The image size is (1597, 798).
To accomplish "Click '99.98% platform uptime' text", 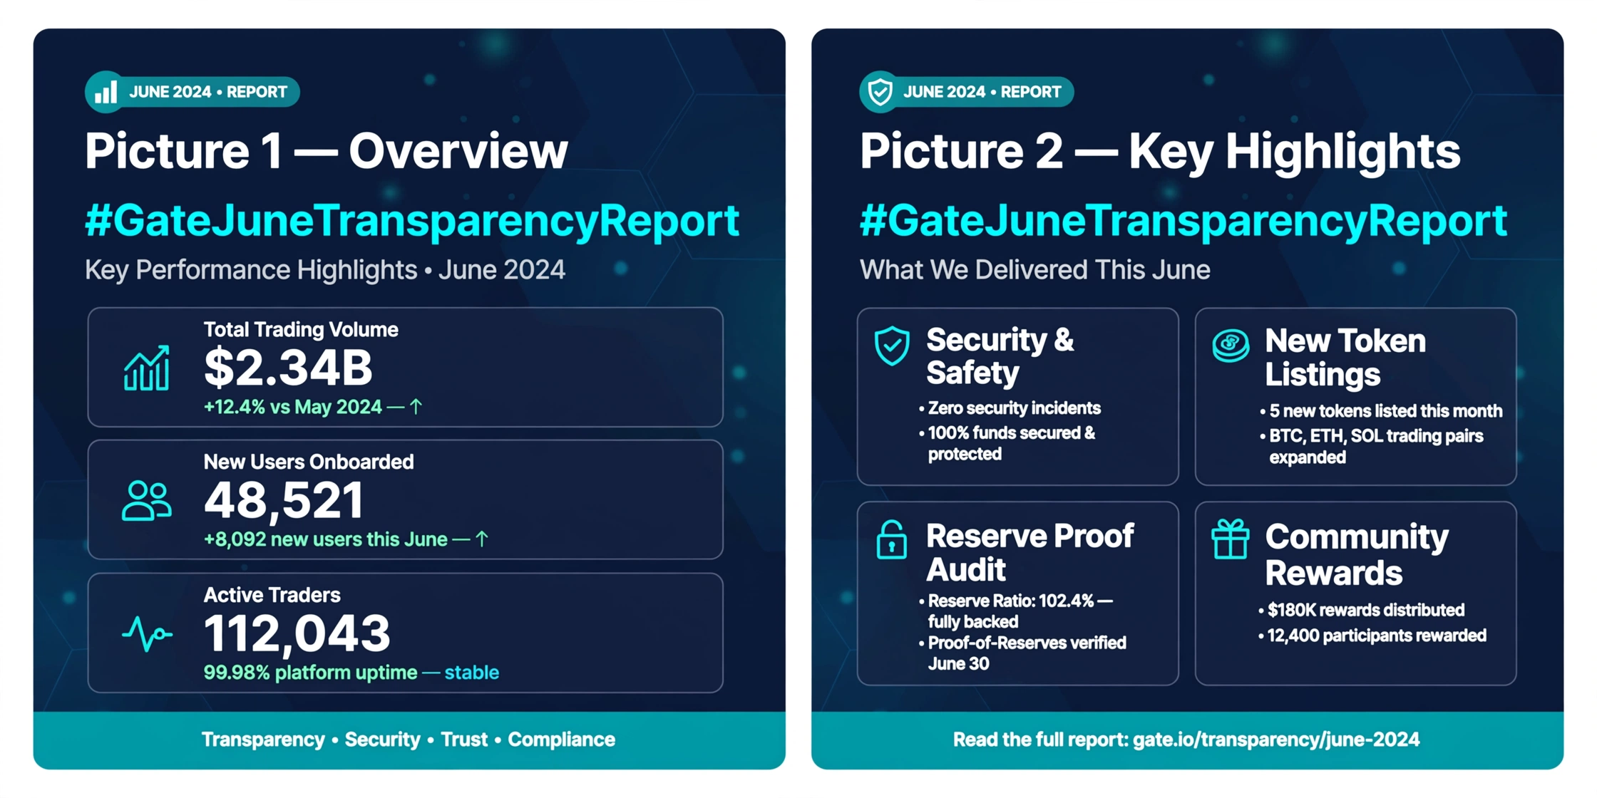I will [x=311, y=673].
